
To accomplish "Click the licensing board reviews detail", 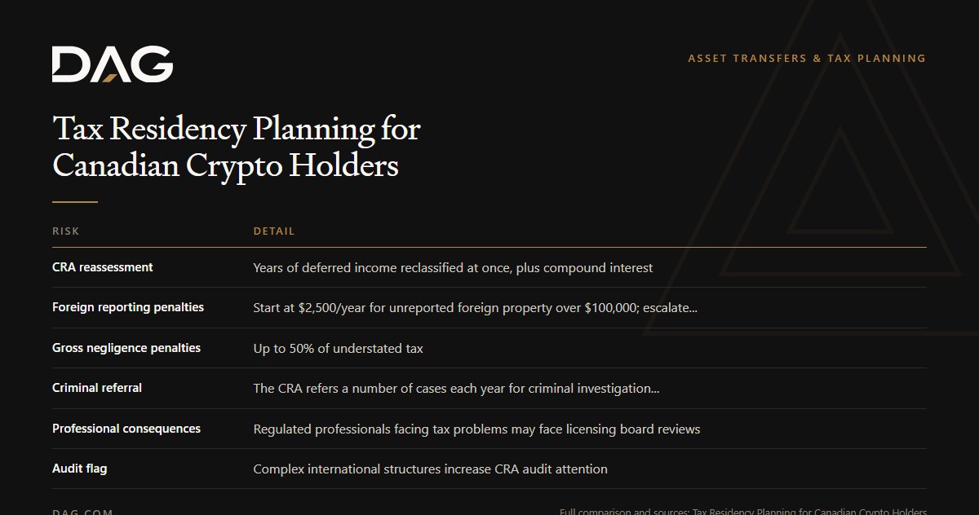I will point(476,429).
